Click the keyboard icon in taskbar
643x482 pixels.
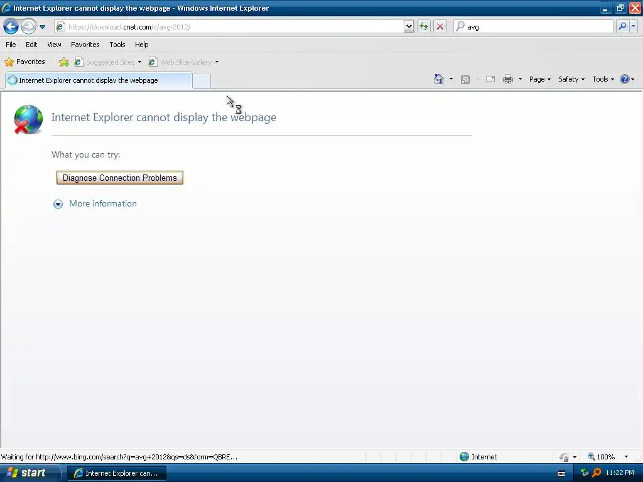click(561, 473)
